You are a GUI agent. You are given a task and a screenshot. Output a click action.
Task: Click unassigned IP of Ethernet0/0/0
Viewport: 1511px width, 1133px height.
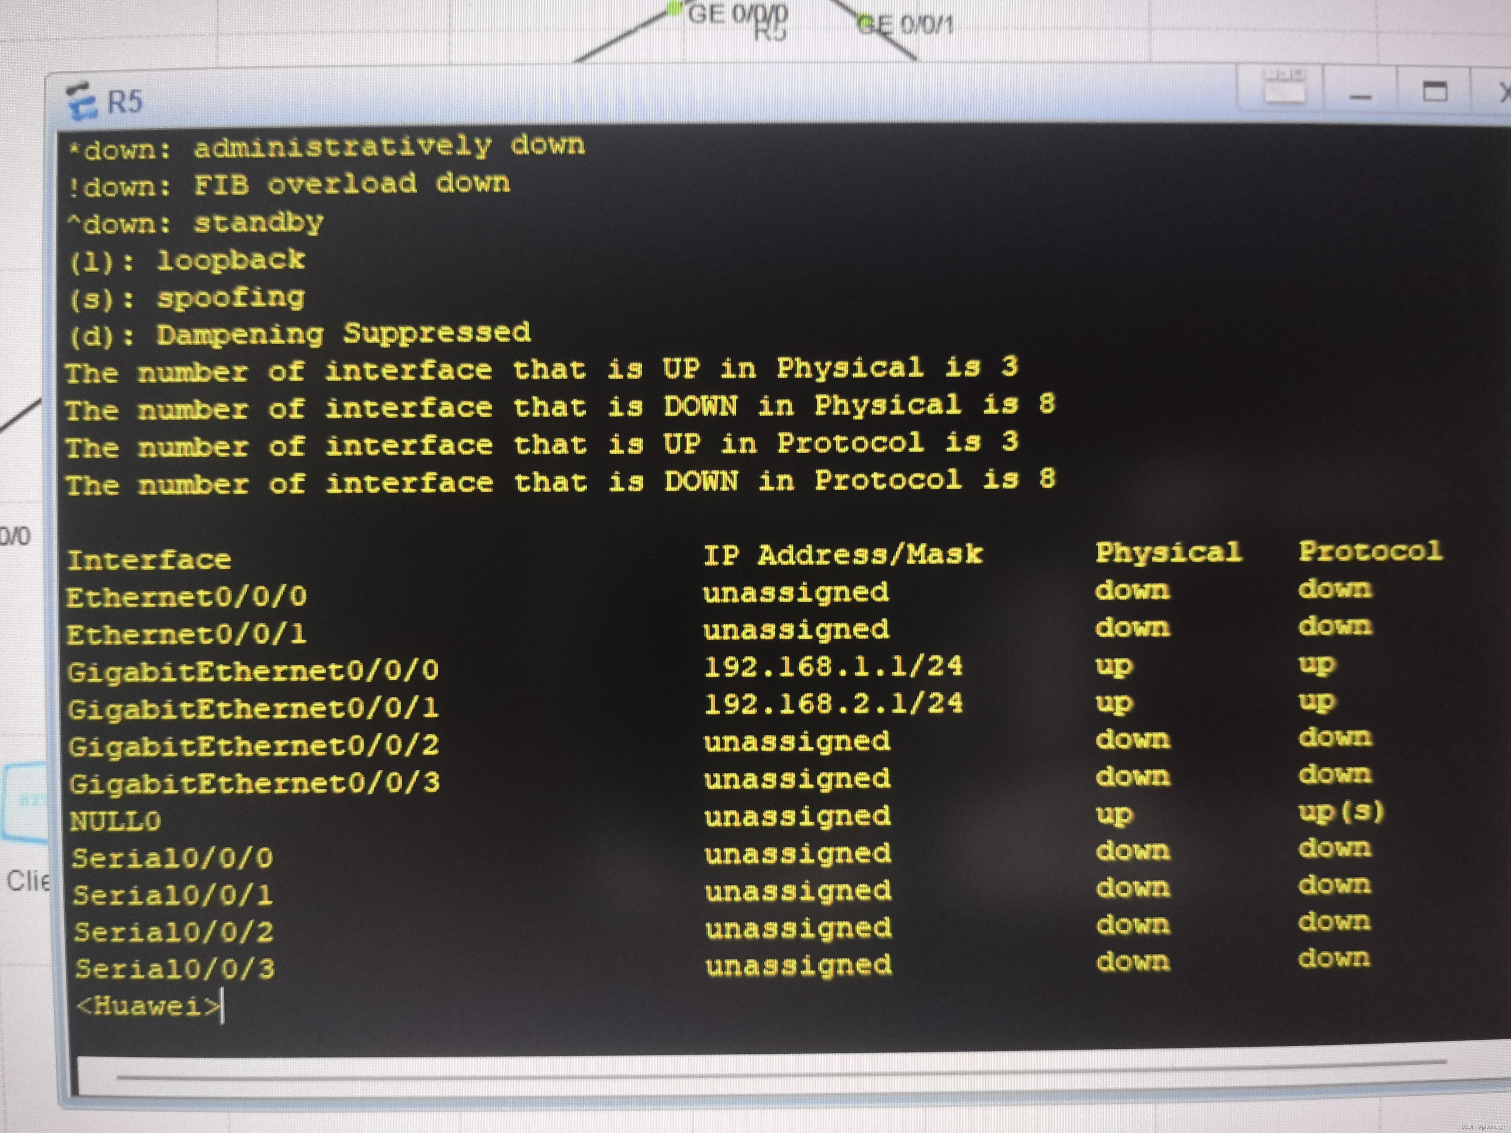(796, 592)
